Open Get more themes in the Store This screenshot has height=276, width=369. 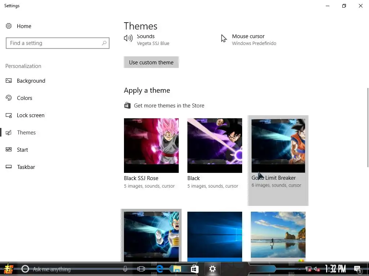coord(169,106)
